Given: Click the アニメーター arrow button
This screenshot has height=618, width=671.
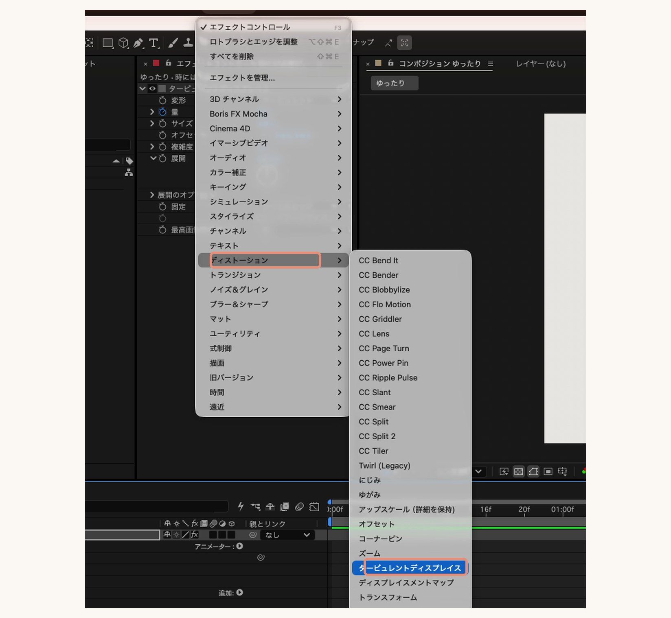Looking at the screenshot, I should [239, 546].
